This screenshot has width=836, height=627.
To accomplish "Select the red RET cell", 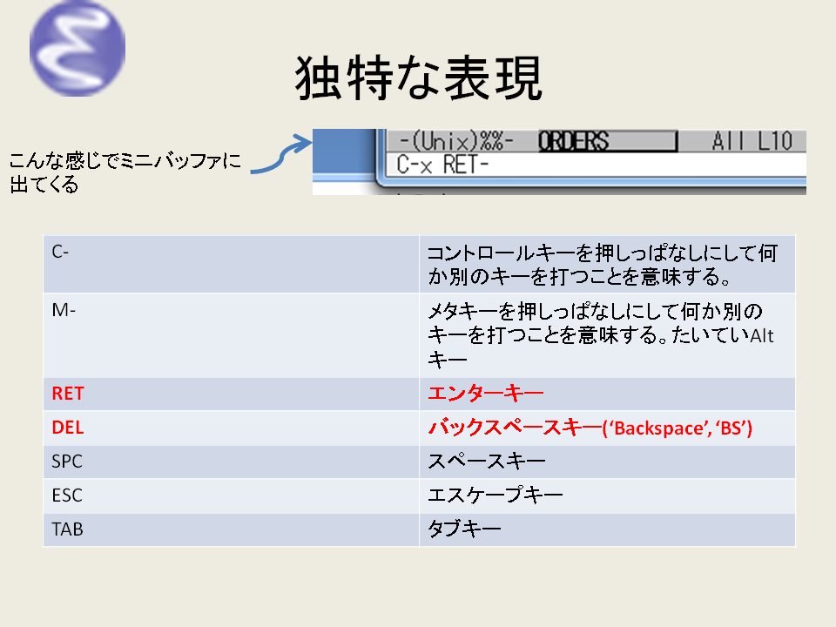I will [231, 394].
